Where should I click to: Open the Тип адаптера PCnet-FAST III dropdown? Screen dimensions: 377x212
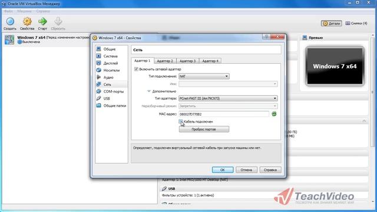pyautogui.click(x=228, y=98)
